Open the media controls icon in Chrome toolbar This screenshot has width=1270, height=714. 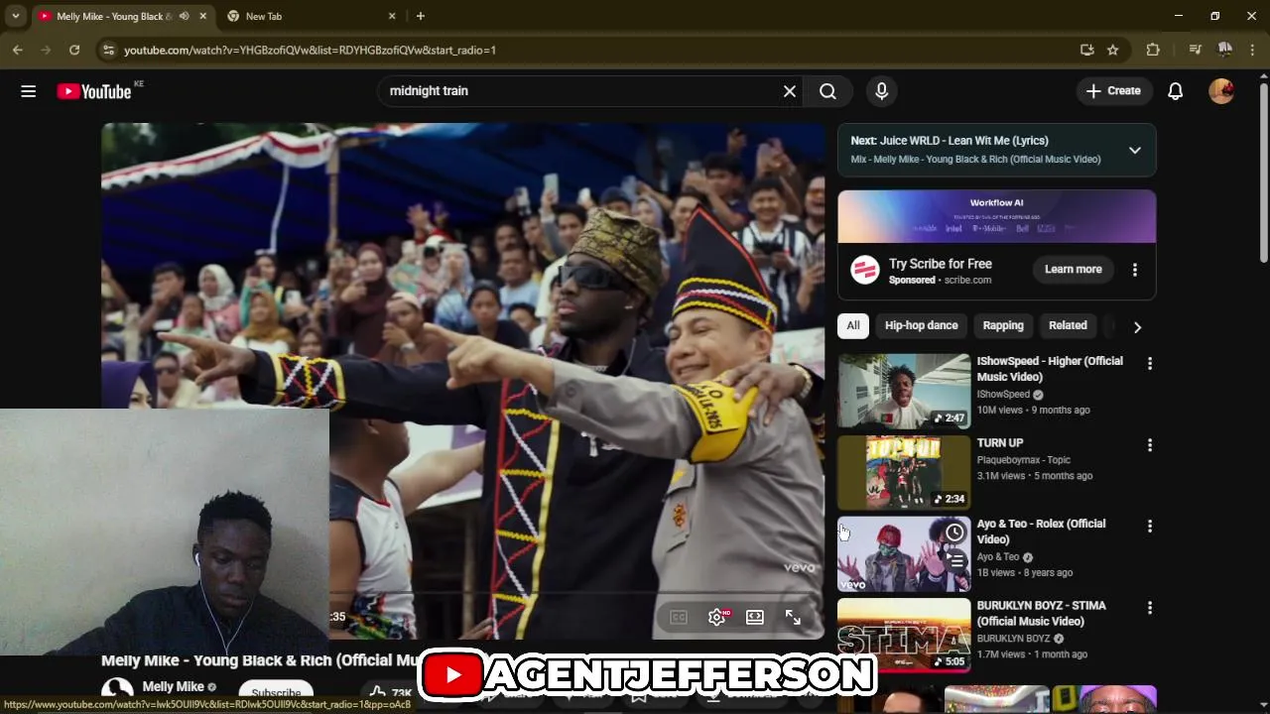pyautogui.click(x=1195, y=50)
